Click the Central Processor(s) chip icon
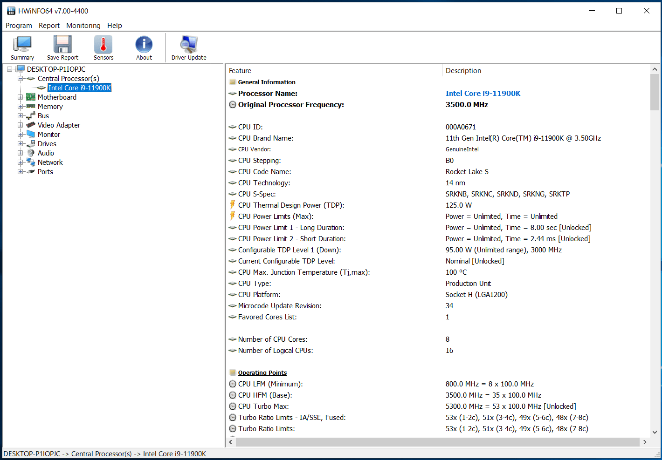 31,79
